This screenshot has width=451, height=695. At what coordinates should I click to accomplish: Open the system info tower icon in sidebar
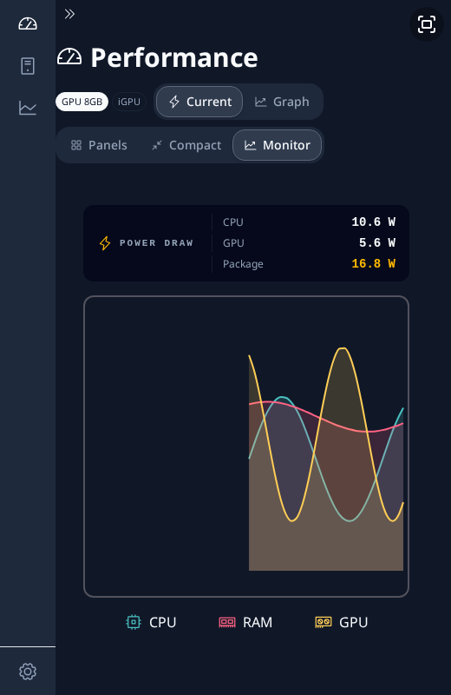point(28,66)
